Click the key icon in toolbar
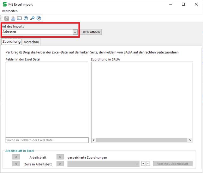The width and height of the screenshot is (203, 173). (32, 18)
